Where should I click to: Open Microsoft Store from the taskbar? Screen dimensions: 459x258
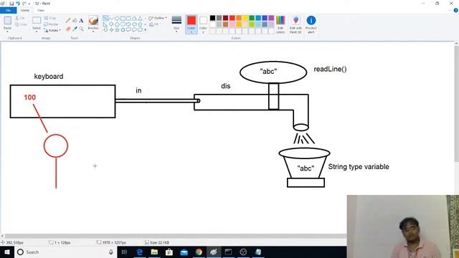coord(169,252)
